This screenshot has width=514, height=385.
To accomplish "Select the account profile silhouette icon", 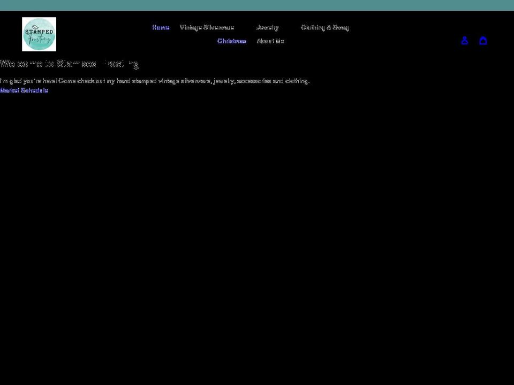I will pyautogui.click(x=464, y=40).
